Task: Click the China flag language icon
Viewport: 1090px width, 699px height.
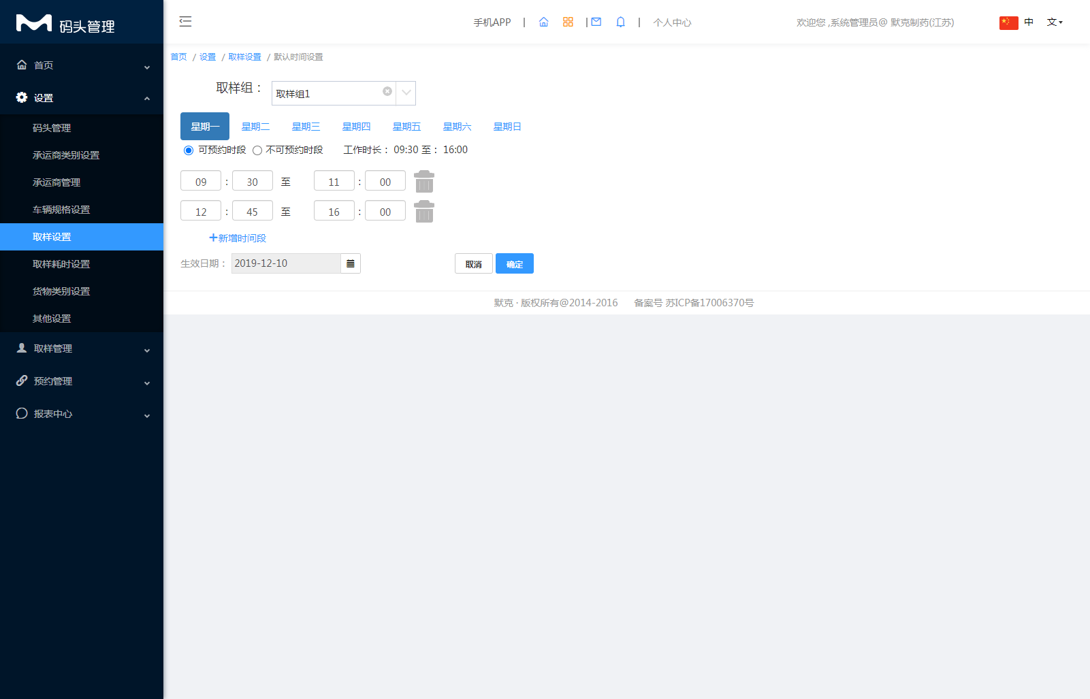Action: [x=1008, y=22]
